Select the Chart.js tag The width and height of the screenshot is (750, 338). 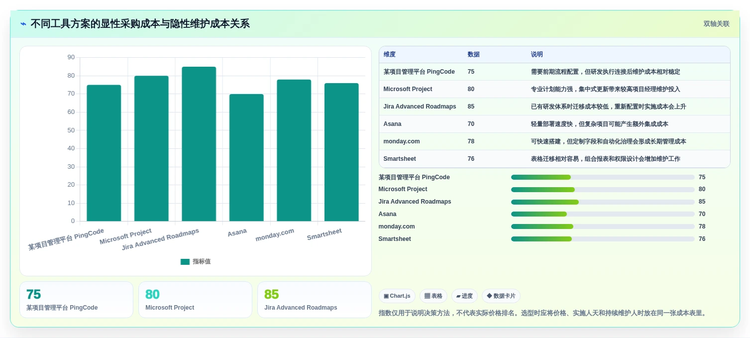(397, 296)
